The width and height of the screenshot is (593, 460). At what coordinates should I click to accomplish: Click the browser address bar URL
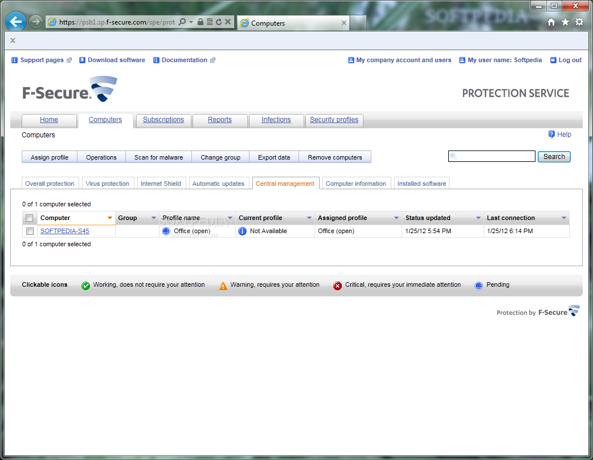117,22
